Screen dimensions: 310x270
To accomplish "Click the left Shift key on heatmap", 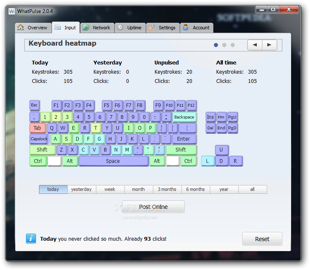I will pos(42,150).
